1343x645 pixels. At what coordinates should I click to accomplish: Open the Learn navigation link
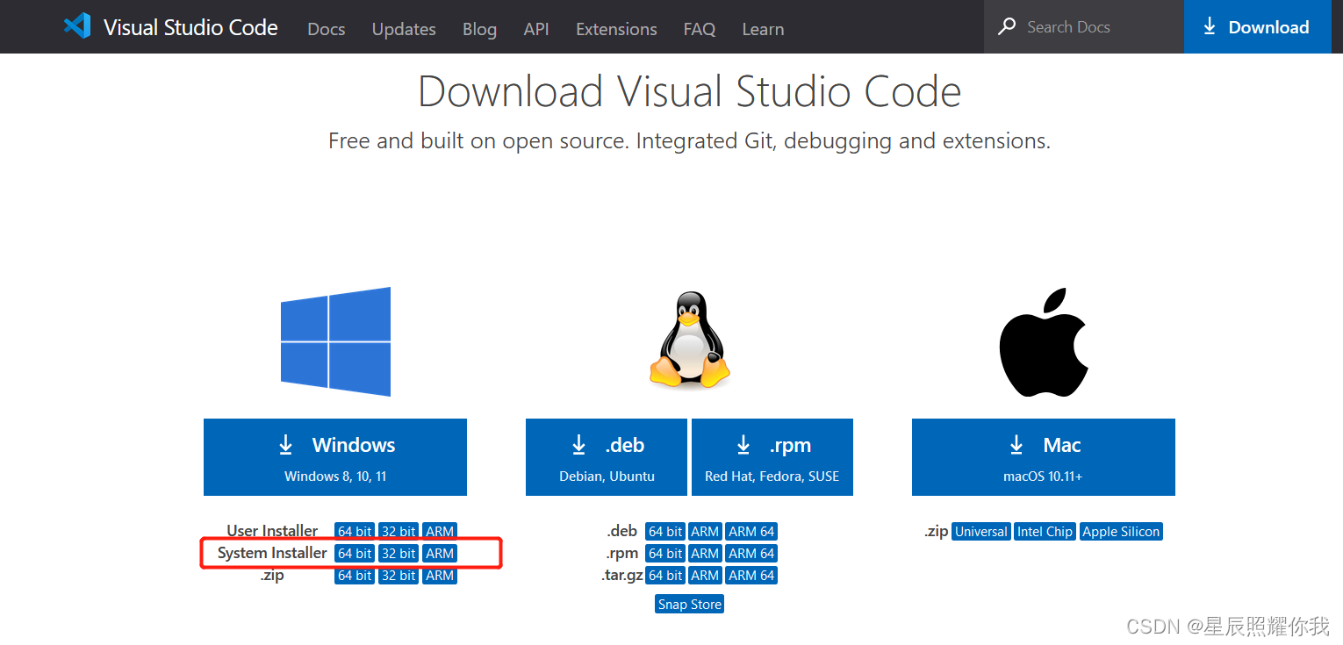(763, 29)
